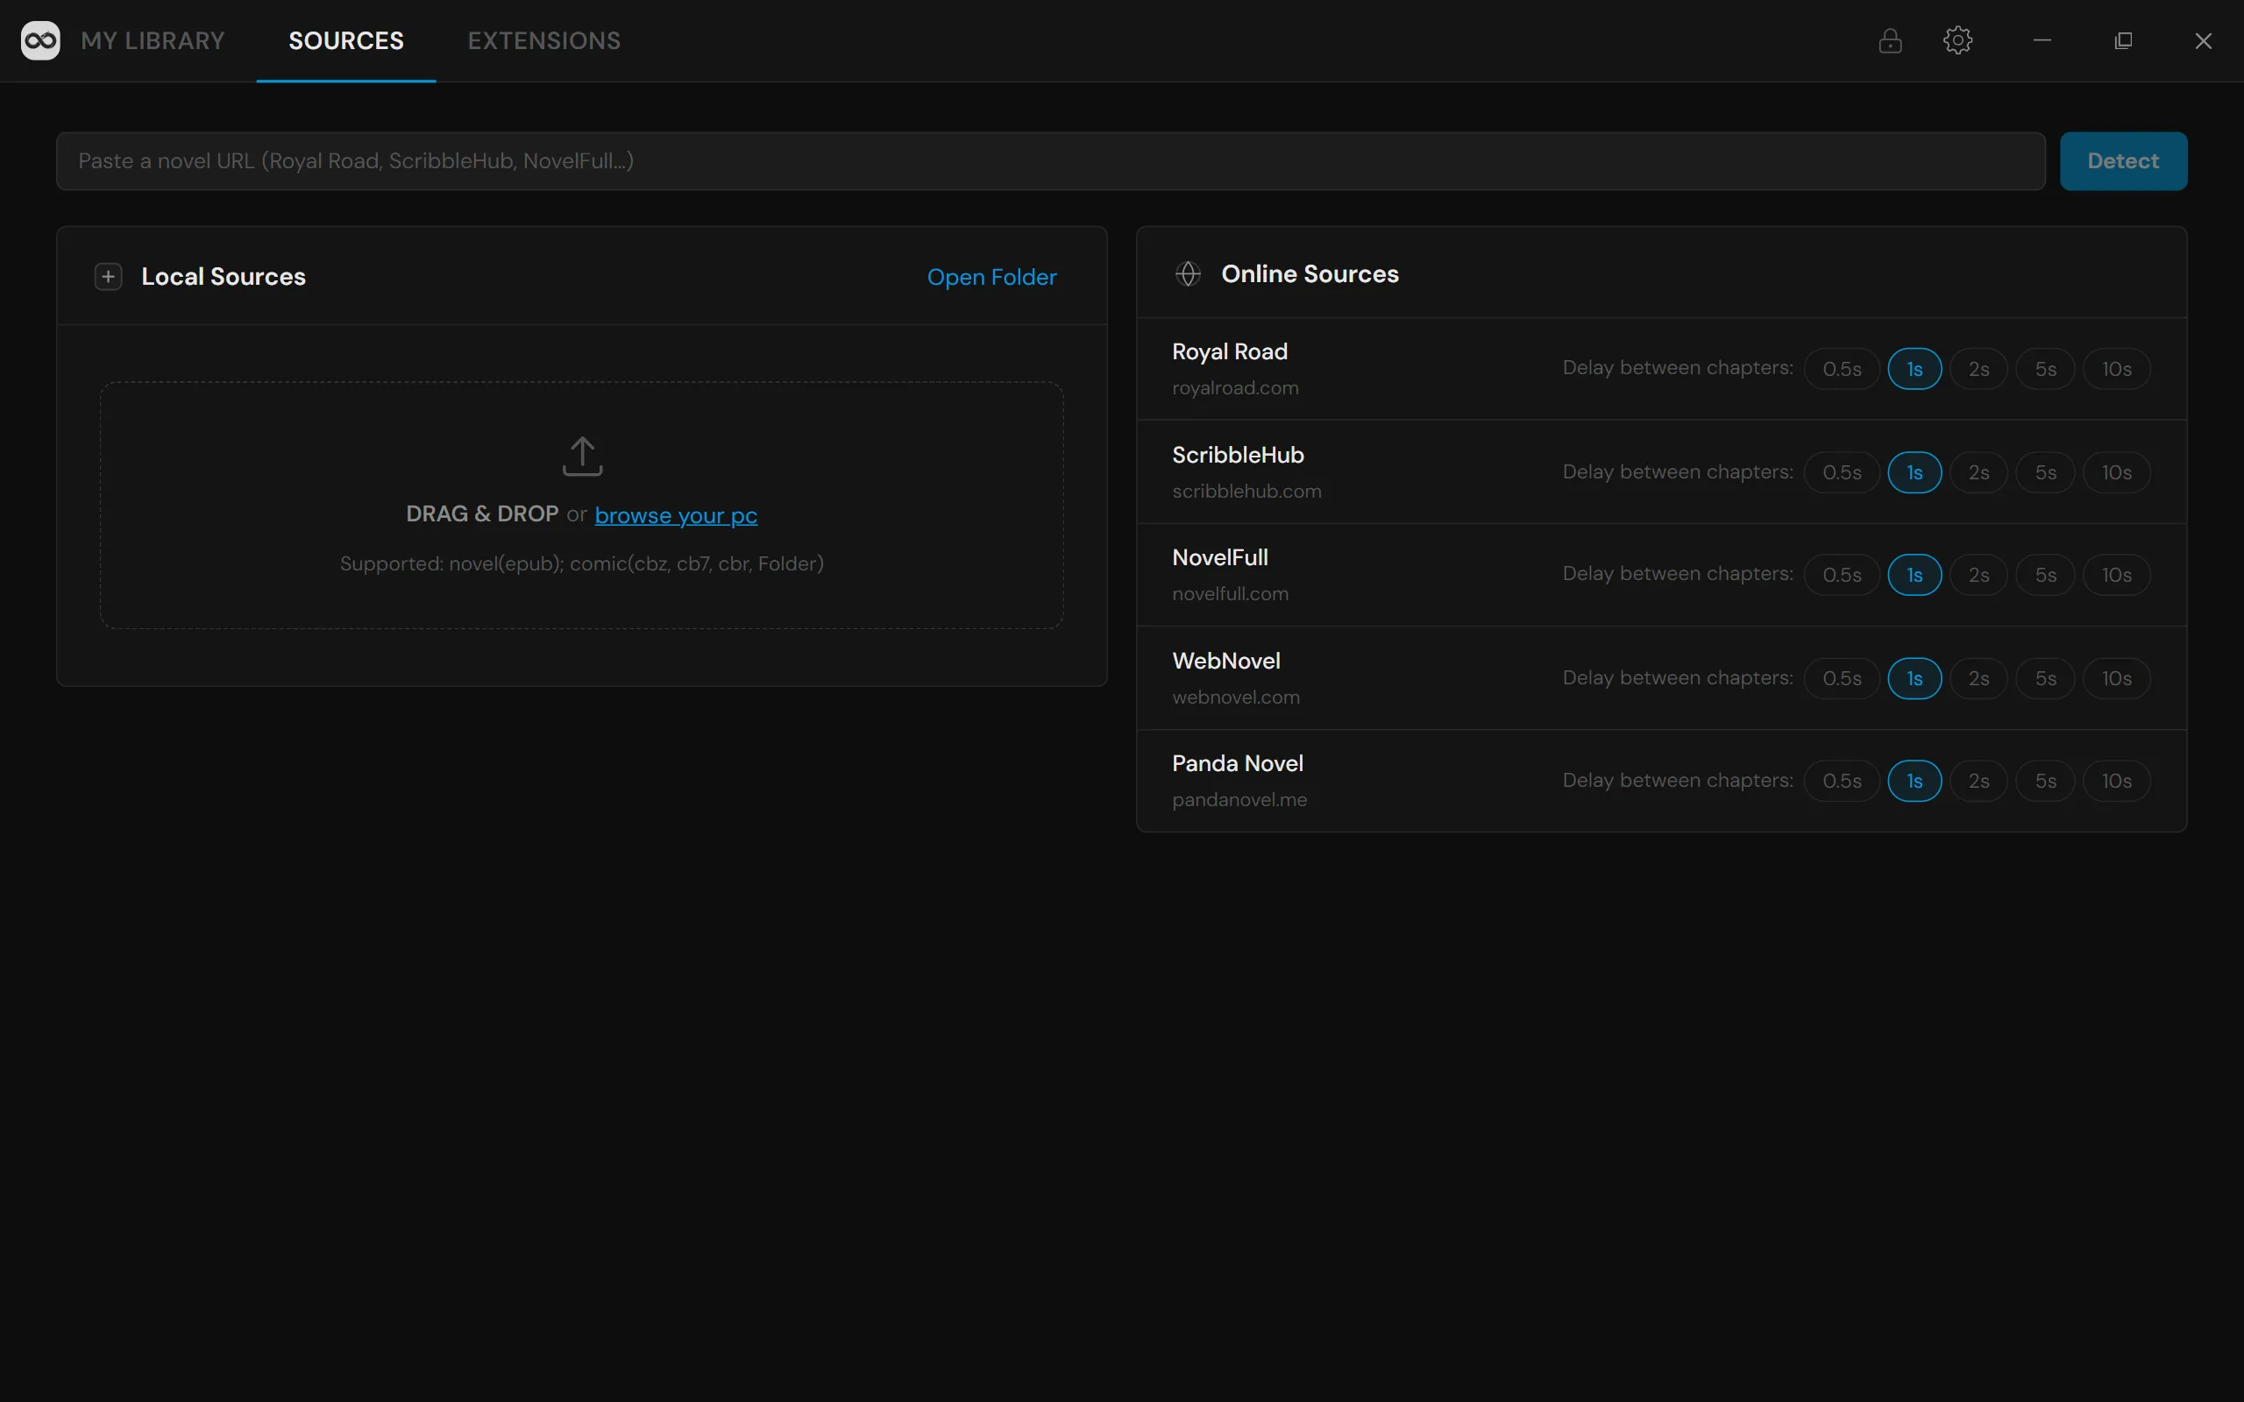This screenshot has width=2244, height=1402.
Task: Switch to the My Library tab
Action: point(153,41)
